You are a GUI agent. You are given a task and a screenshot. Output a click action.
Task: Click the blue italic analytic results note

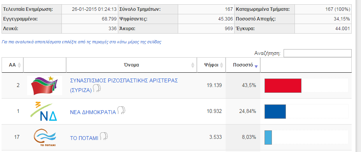[82, 42]
